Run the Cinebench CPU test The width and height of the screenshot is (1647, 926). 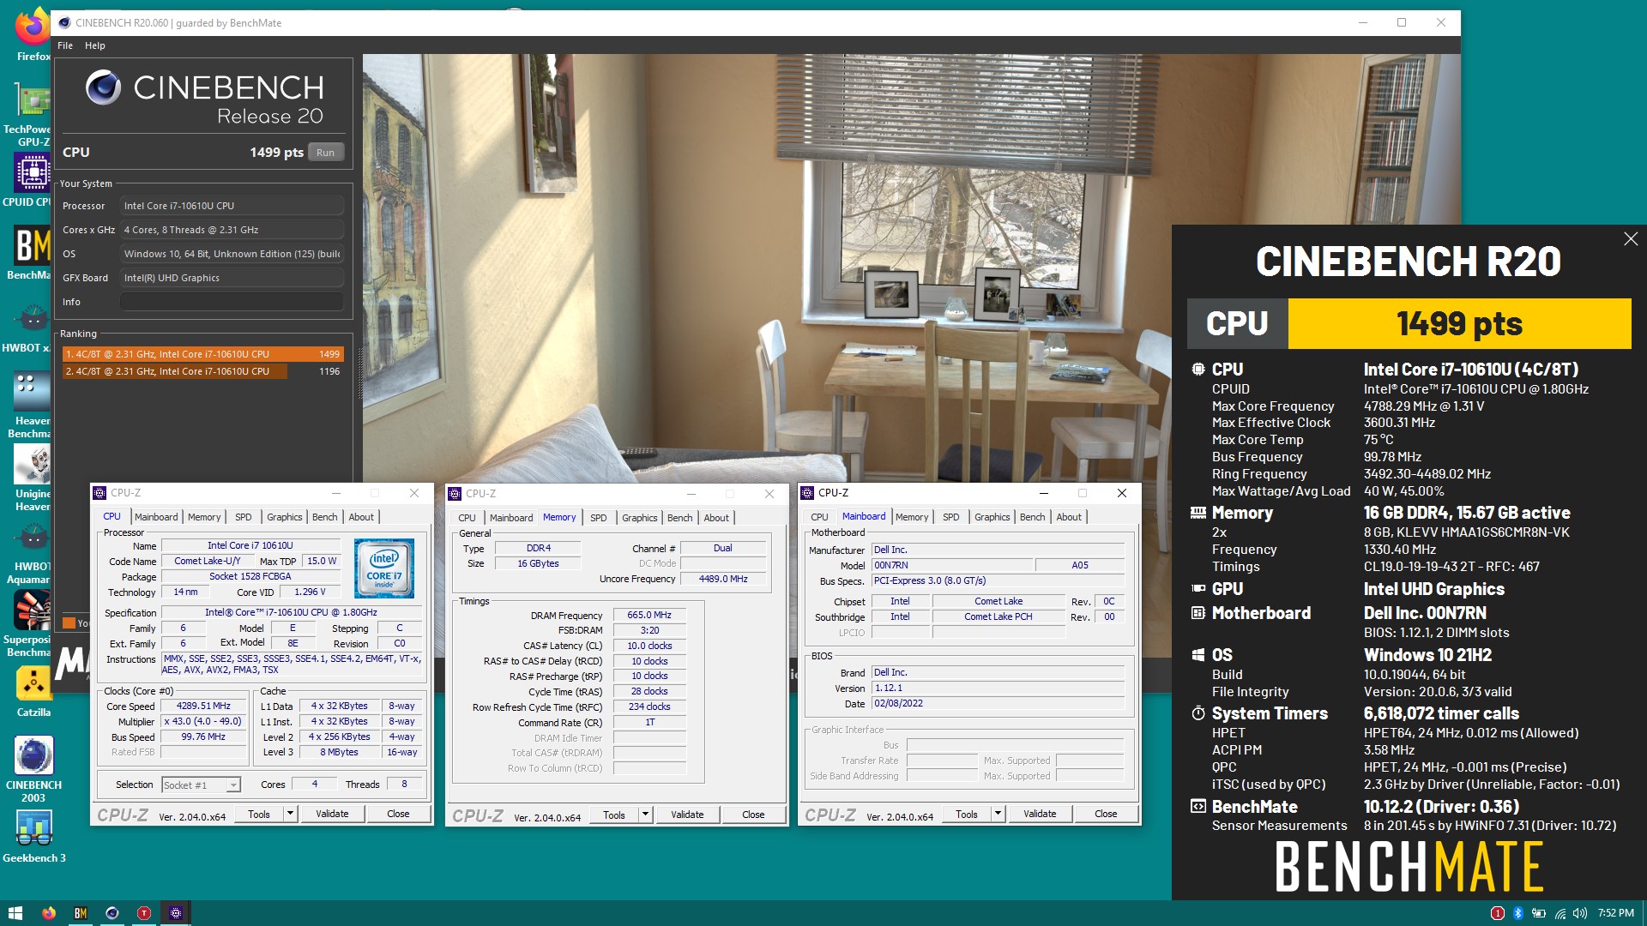tap(325, 153)
